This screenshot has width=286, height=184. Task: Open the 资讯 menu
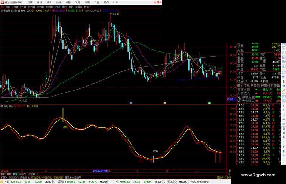(49, 2)
